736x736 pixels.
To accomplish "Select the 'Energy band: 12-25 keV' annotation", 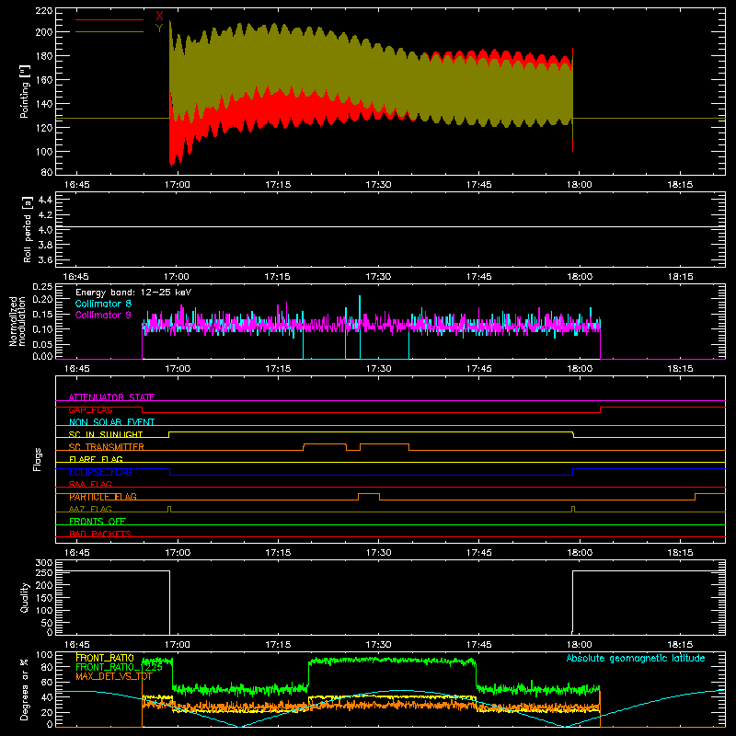I will pyautogui.click(x=133, y=293).
